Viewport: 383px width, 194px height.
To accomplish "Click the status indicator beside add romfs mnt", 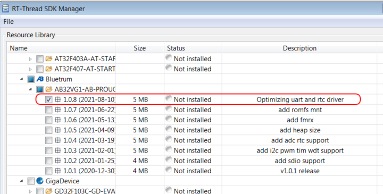I will coord(169,108).
